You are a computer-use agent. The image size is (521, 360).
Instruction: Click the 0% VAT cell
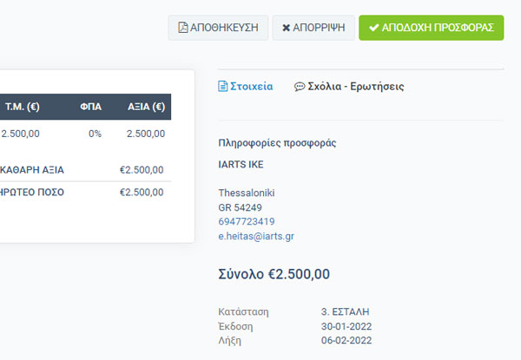tap(95, 134)
